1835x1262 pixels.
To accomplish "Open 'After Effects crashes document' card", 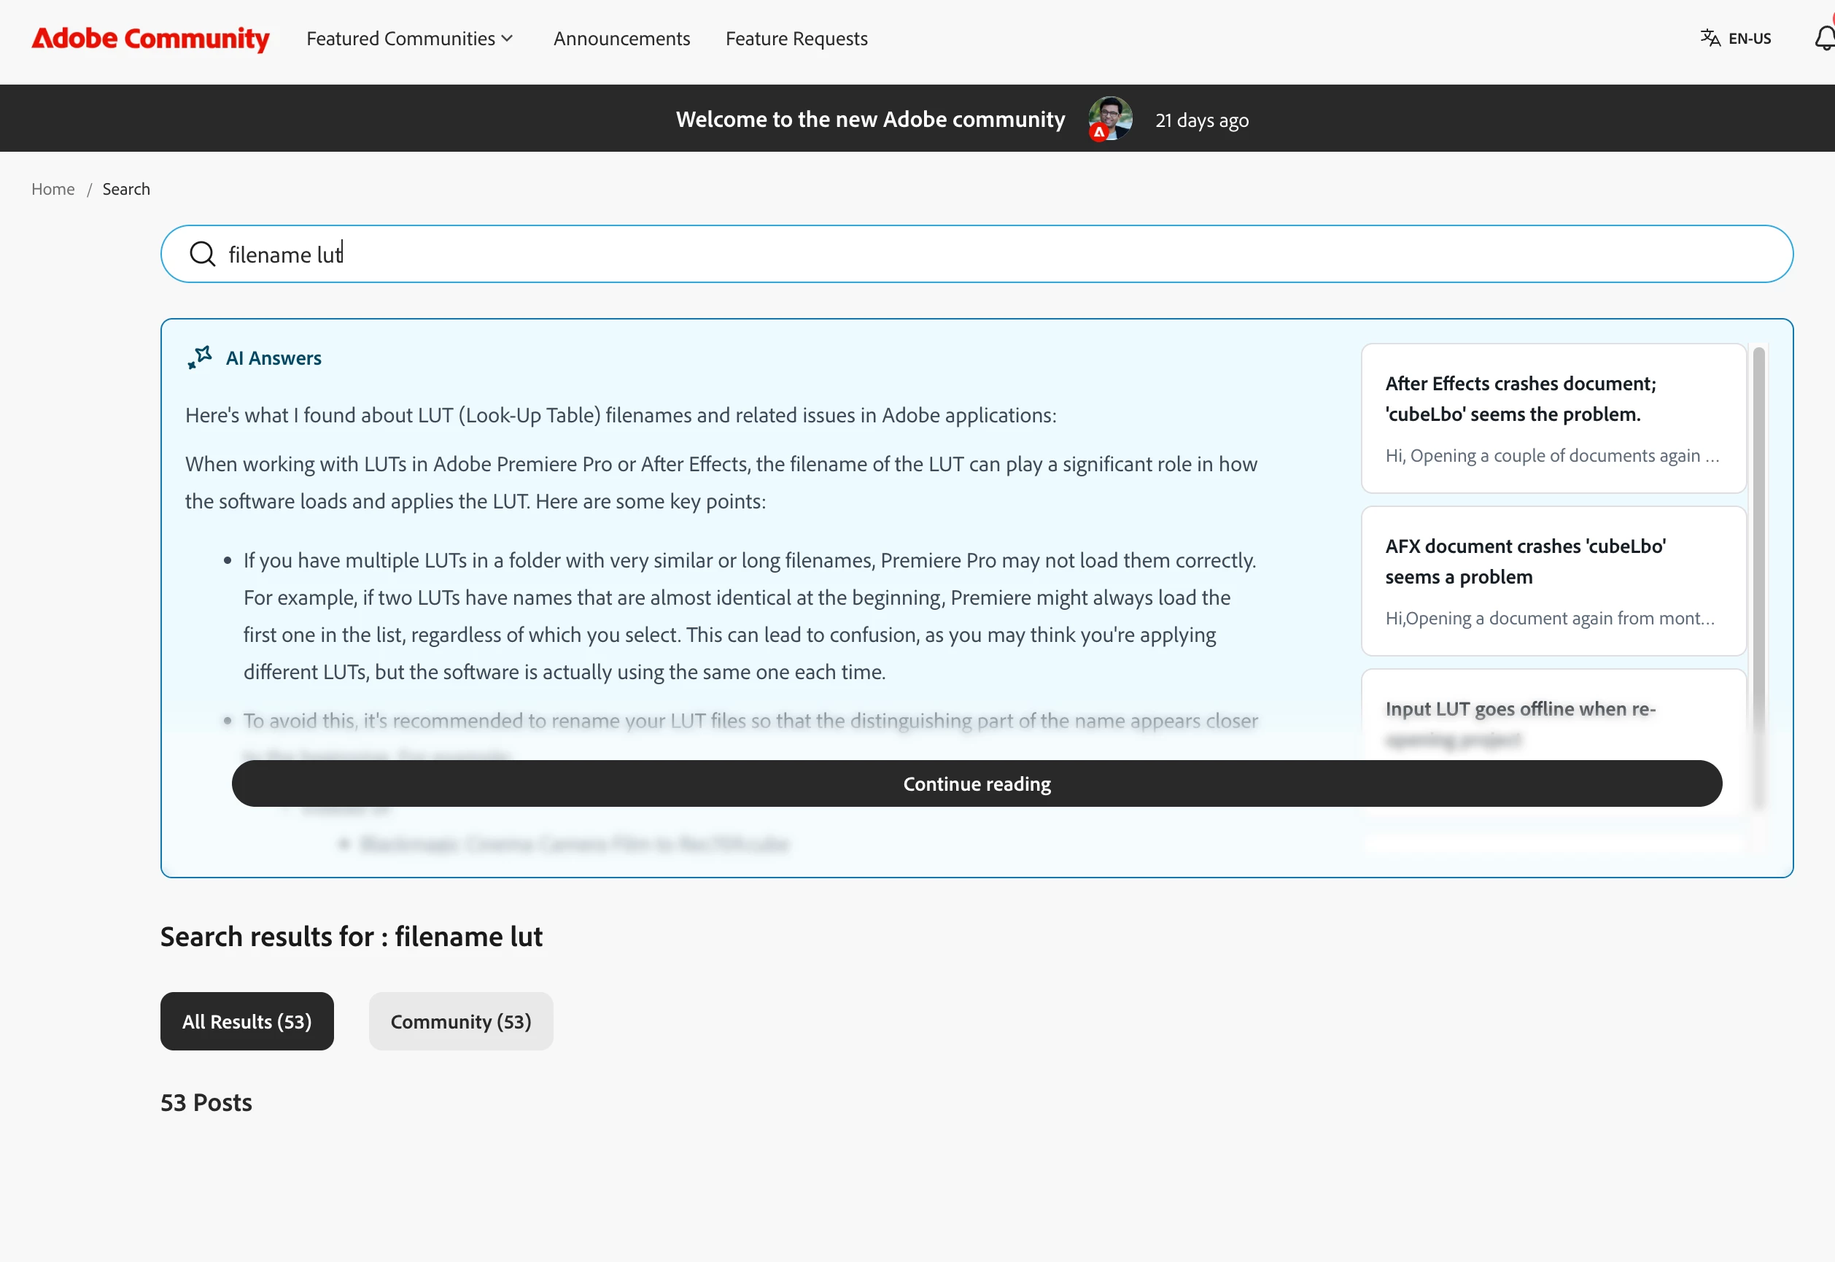I will (1553, 418).
